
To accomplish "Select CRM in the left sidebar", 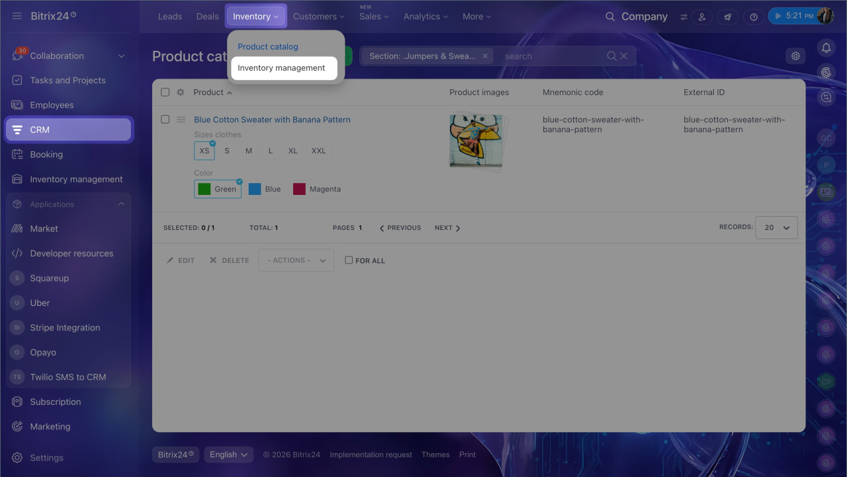I will click(69, 129).
